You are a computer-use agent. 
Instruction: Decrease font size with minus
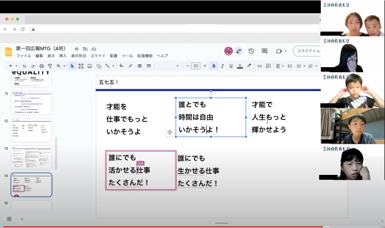tap(187, 66)
